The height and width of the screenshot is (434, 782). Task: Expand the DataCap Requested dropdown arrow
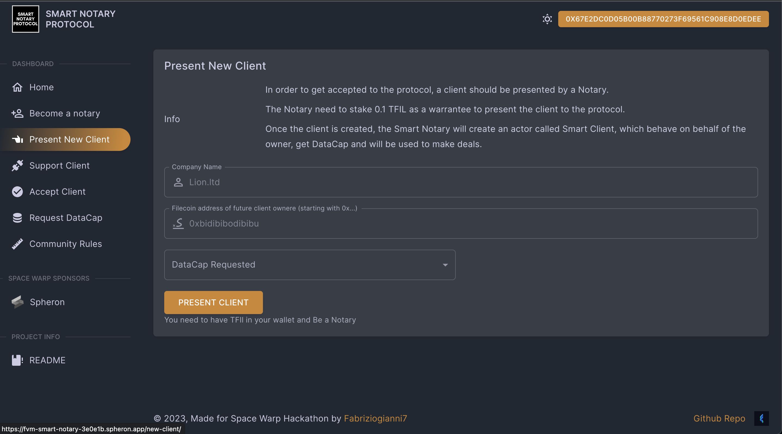click(x=445, y=265)
